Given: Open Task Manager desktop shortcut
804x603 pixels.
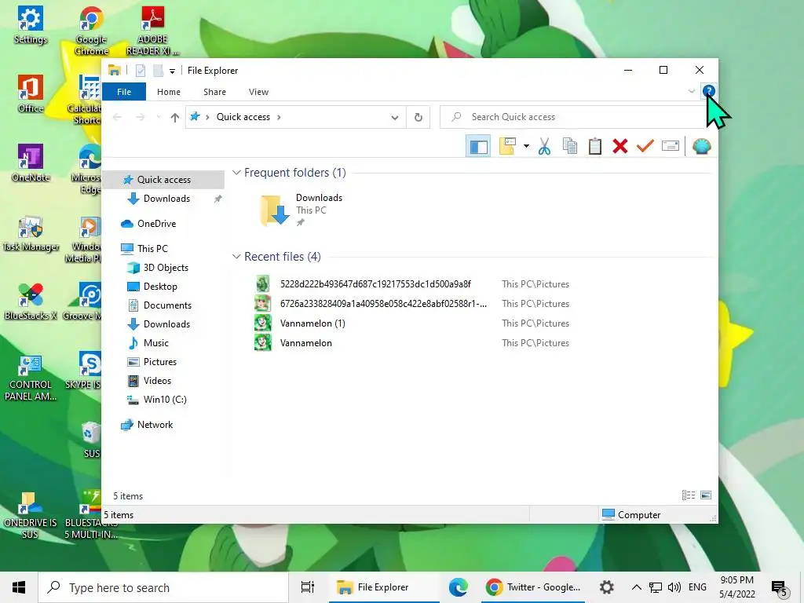Looking at the screenshot, I should tap(31, 233).
